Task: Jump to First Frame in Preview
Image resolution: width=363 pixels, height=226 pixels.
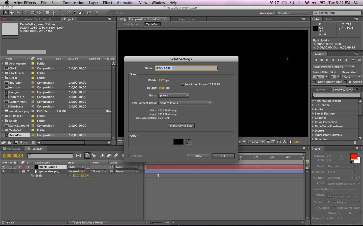Action: (315, 60)
